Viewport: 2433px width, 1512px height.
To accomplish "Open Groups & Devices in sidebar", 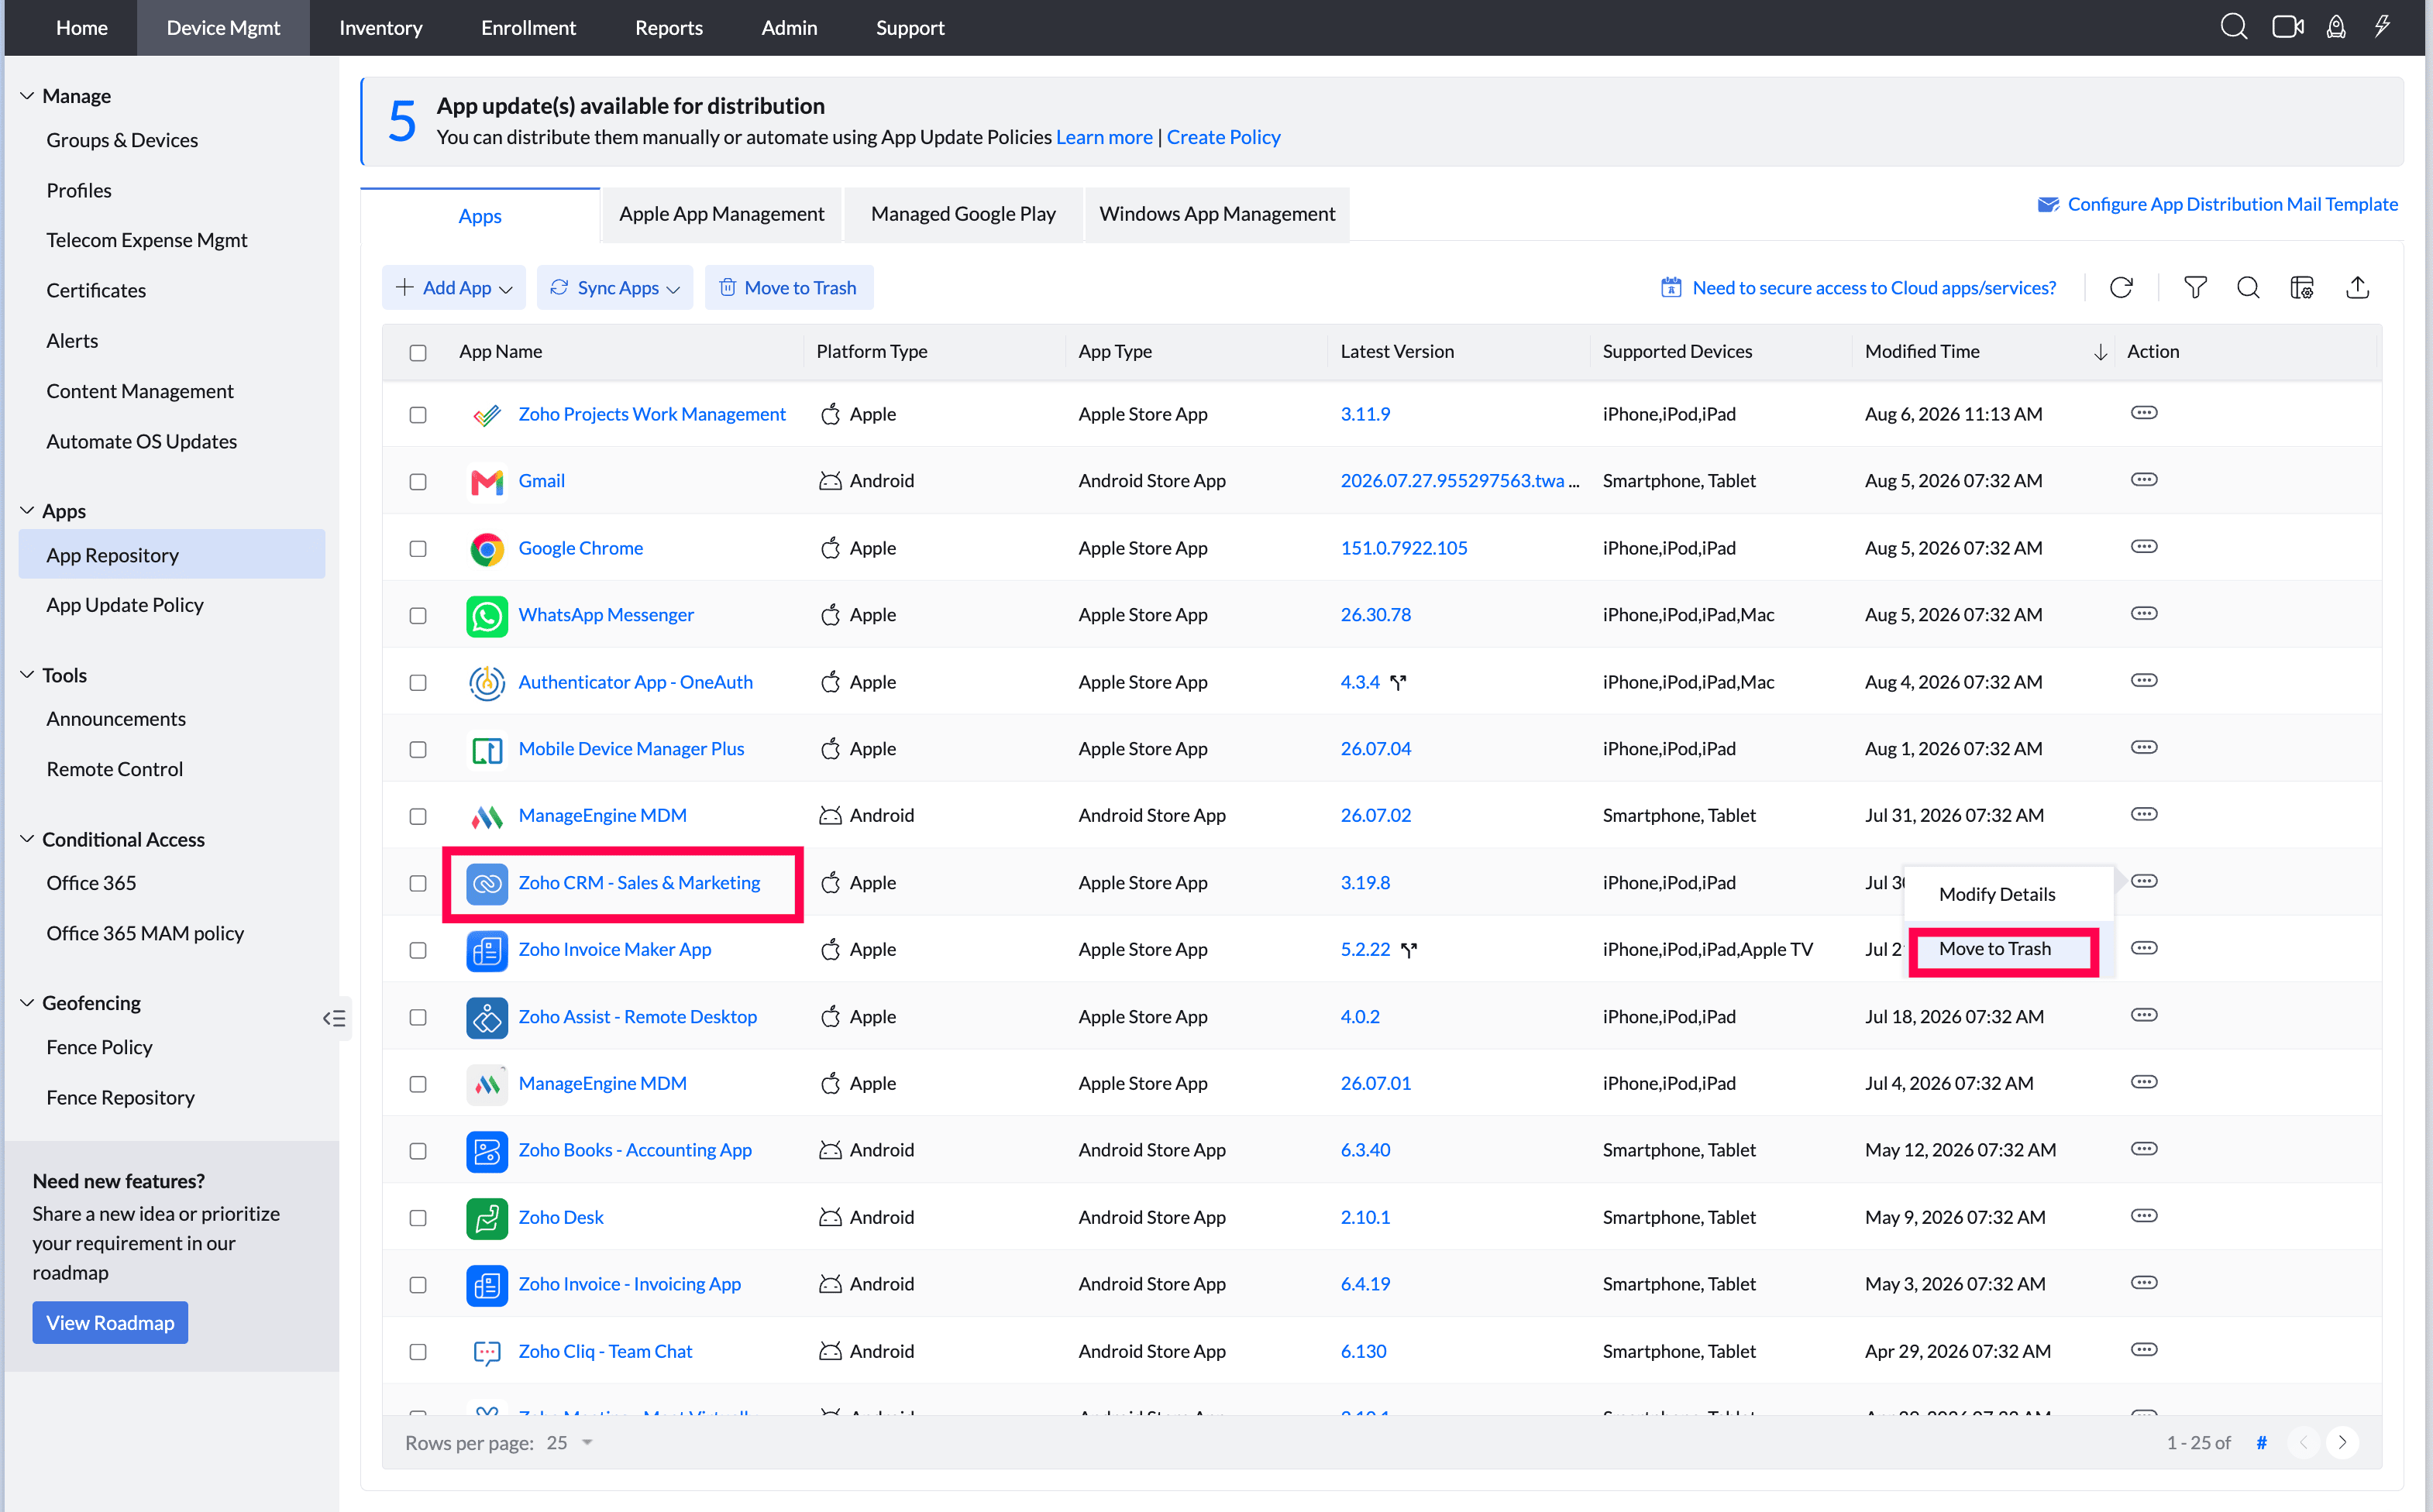I will click(x=122, y=140).
